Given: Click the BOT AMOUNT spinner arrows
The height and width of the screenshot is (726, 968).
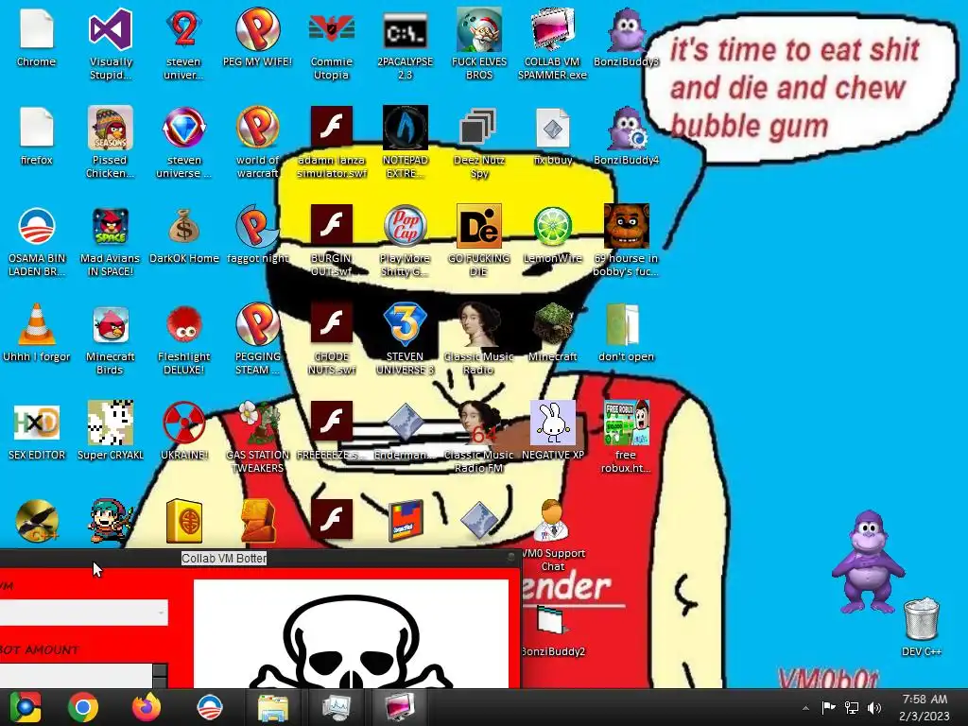Looking at the screenshot, I should click(160, 676).
